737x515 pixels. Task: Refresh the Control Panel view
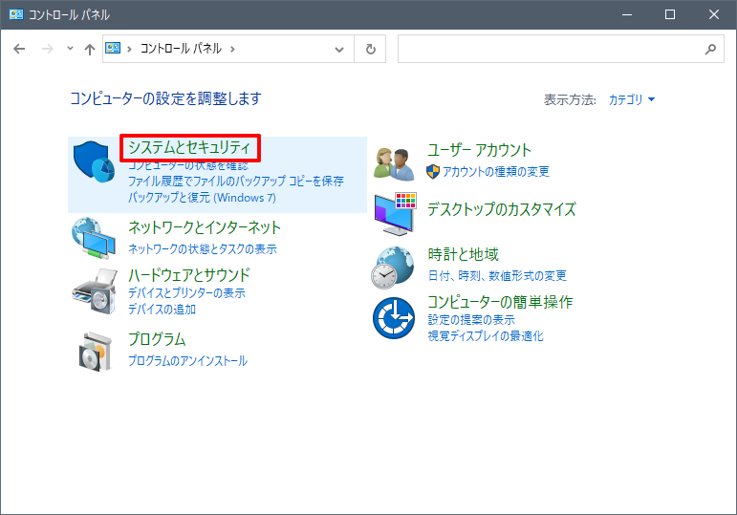[370, 49]
